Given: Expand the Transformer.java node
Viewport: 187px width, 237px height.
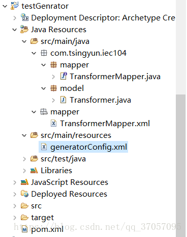Looking at the screenshot, I should (53, 100).
